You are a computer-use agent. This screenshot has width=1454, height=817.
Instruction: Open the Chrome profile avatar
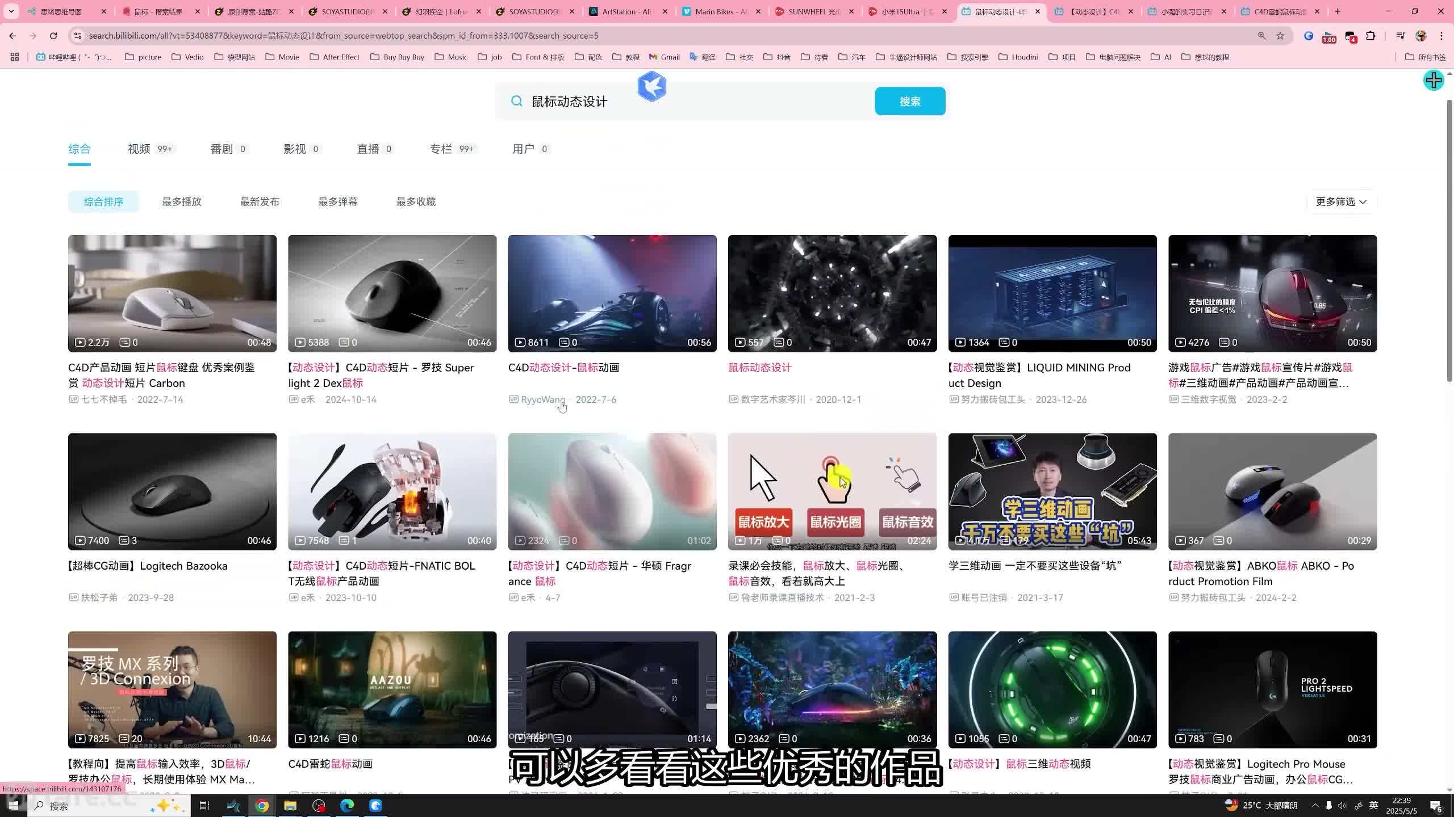tap(1421, 36)
